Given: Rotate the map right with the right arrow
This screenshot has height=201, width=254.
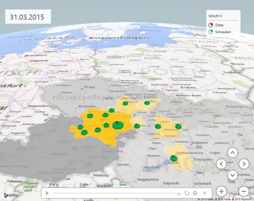Looking at the screenshot, I should pyautogui.click(x=244, y=164).
